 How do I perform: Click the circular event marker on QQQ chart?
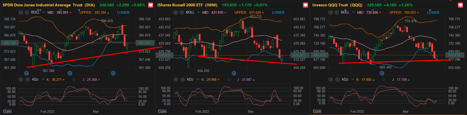[x=382, y=73]
